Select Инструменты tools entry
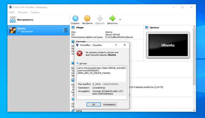This screenshot has height=118, width=205. 39,20
